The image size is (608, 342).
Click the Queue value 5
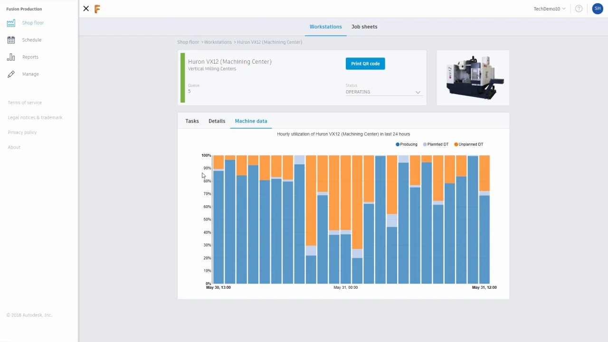(189, 91)
